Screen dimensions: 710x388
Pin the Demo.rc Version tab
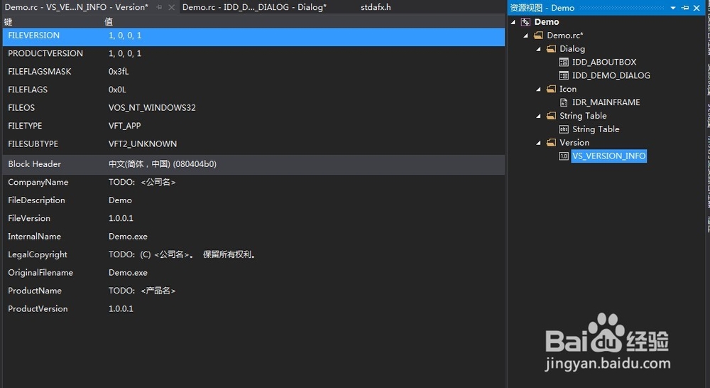pos(159,7)
